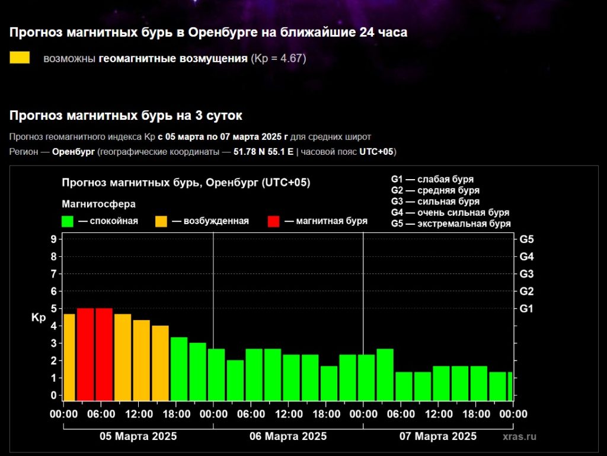Select the first red bar on 05 March
This screenshot has width=607, height=456.
pyautogui.click(x=85, y=354)
